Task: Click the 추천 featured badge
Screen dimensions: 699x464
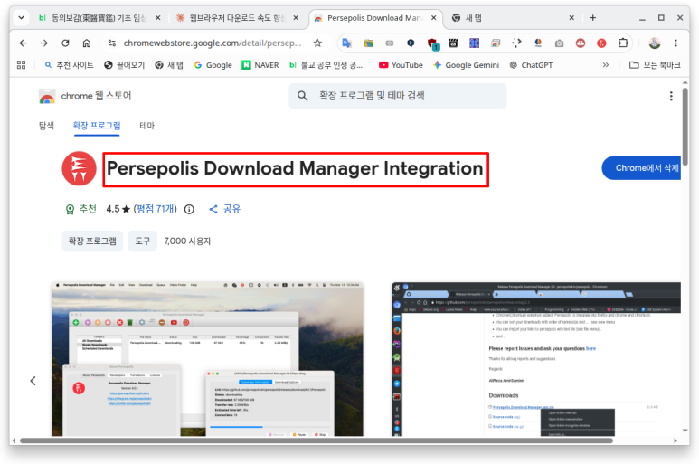Action: pos(81,209)
